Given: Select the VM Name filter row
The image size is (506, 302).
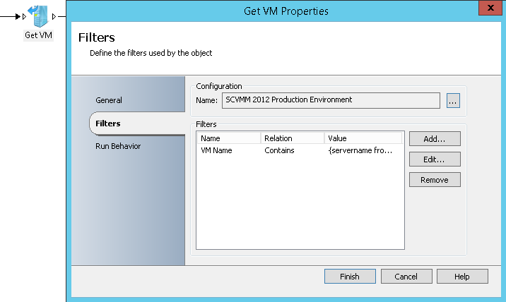Looking at the screenshot, I should click(300, 150).
